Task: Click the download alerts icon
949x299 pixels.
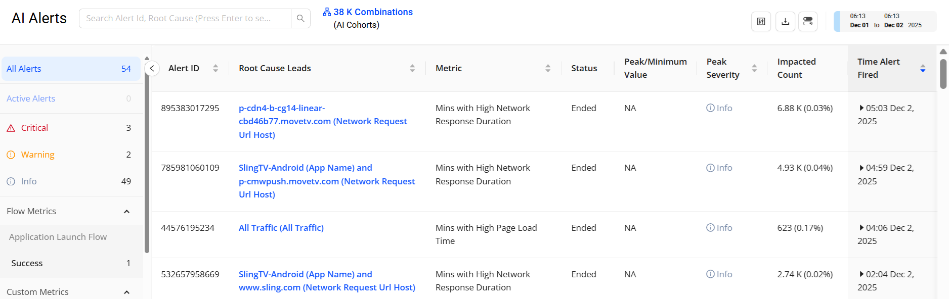Action: [785, 21]
